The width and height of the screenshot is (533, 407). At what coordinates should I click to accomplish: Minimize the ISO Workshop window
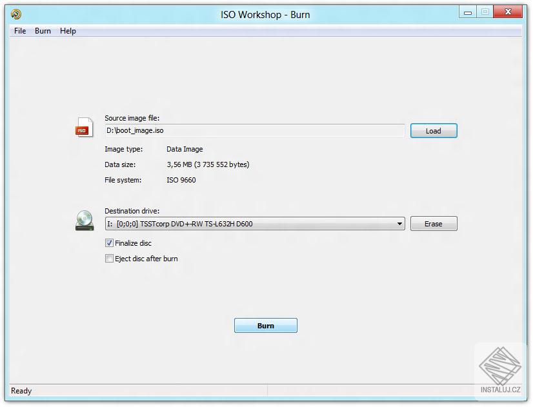click(x=468, y=12)
